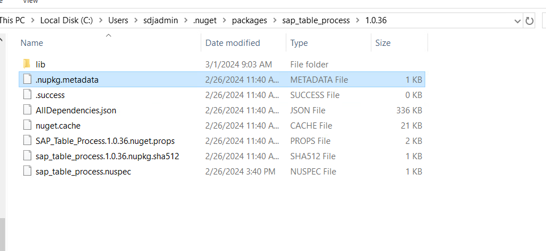Expand the chevron after sdjadmin breadcrumb
The height and width of the screenshot is (251, 546).
(185, 20)
